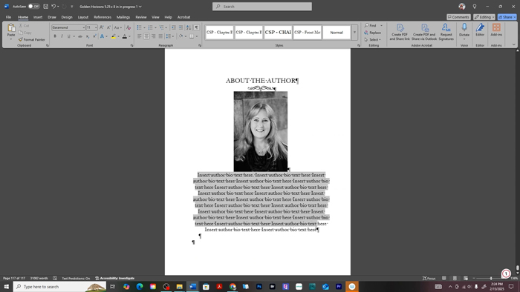Click the Paste clipboard icon
520x292 pixels.
coord(11,27)
